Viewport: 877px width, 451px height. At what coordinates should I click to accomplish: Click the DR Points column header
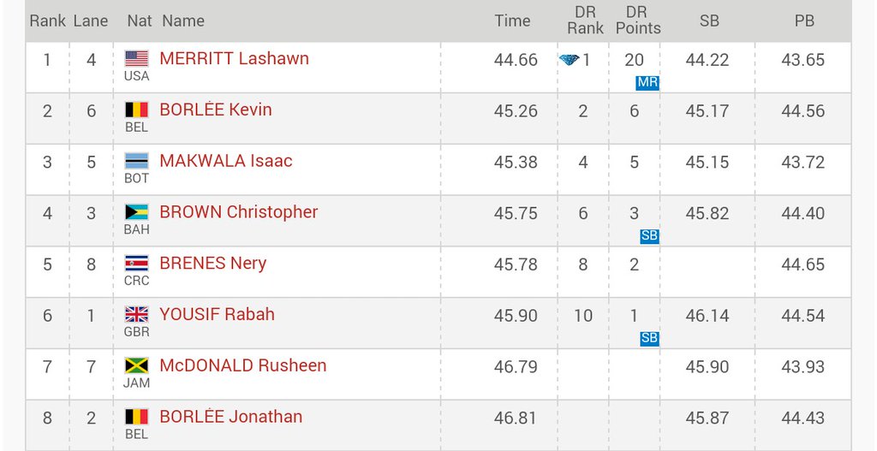tap(638, 21)
